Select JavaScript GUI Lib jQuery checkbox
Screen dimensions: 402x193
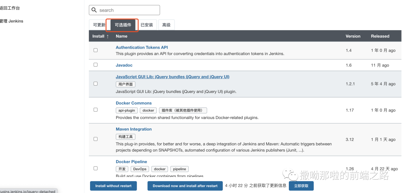click(x=96, y=83)
